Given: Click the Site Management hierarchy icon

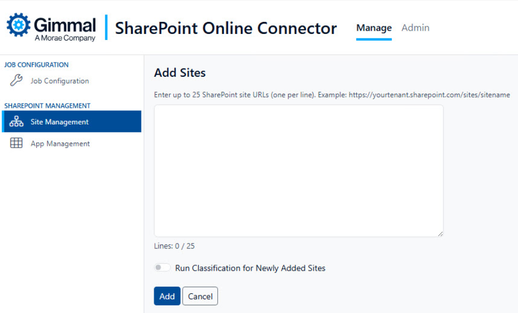Looking at the screenshot, I should pyautogui.click(x=16, y=122).
